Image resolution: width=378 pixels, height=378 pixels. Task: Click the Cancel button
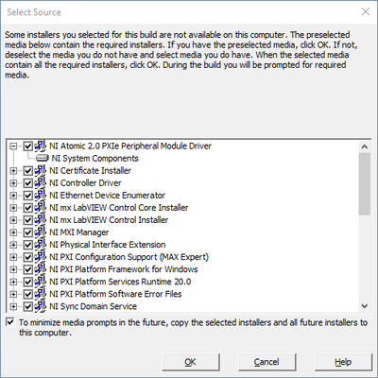(x=266, y=362)
